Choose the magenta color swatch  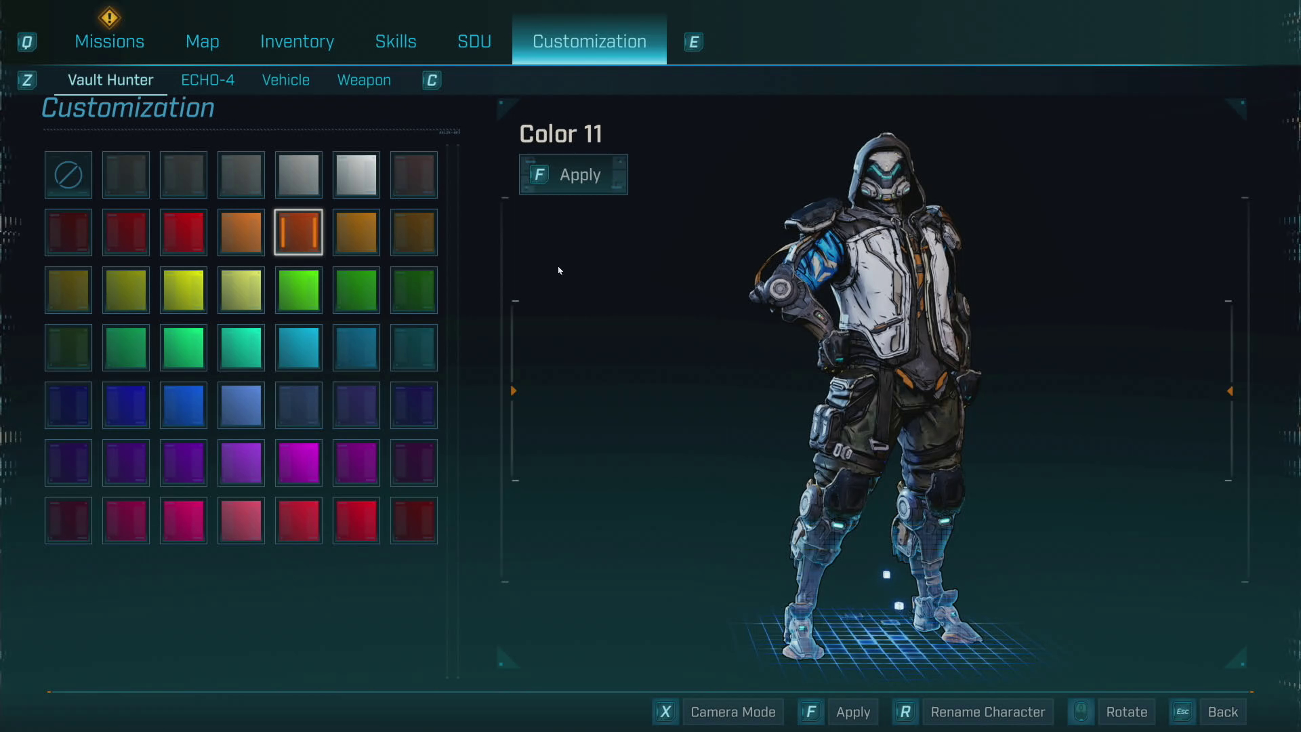tap(298, 463)
